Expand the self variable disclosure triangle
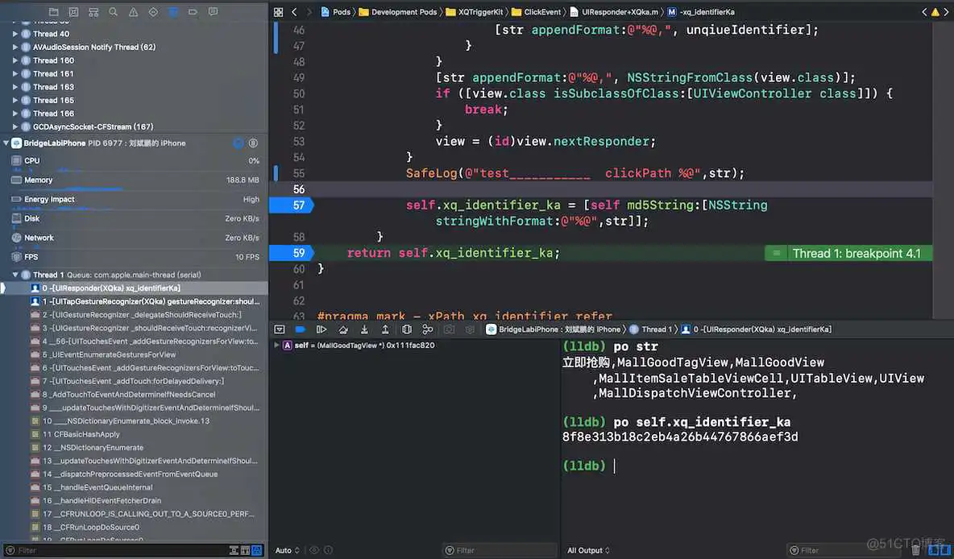 click(x=277, y=346)
